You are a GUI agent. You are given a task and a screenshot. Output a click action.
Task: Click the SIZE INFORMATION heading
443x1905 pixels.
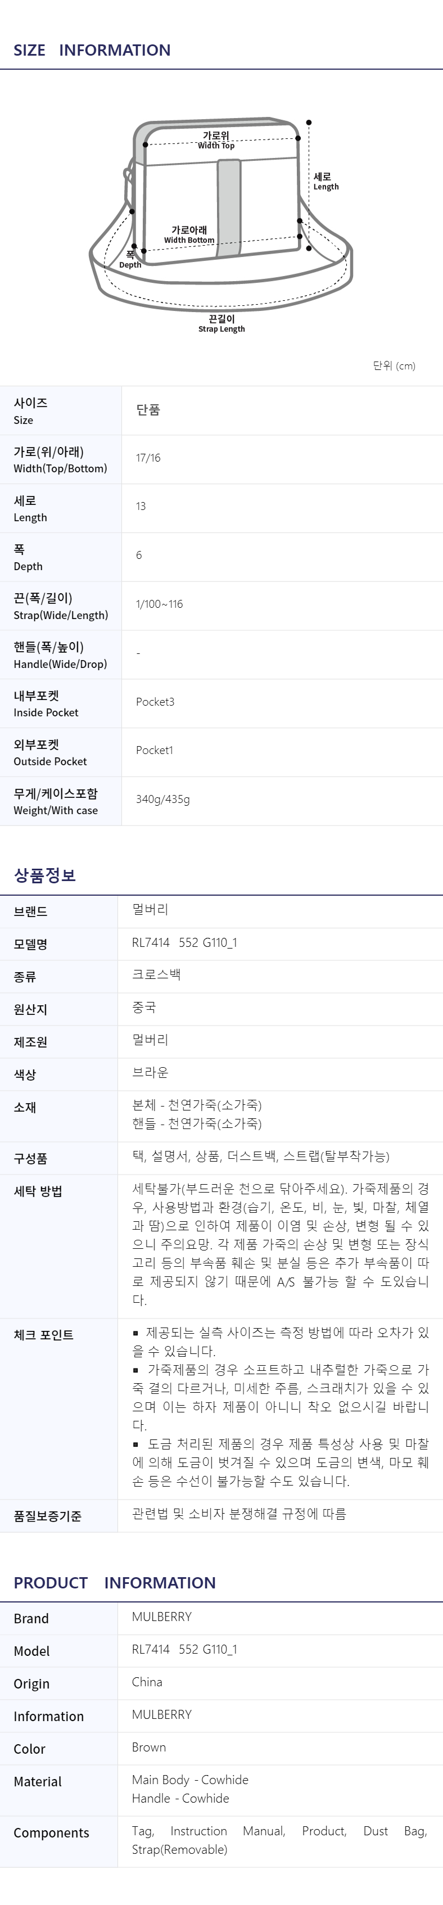[x=92, y=50]
